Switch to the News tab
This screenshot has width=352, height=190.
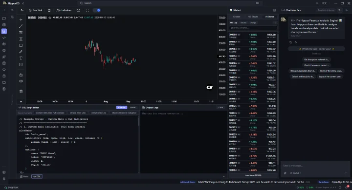[24, 176]
